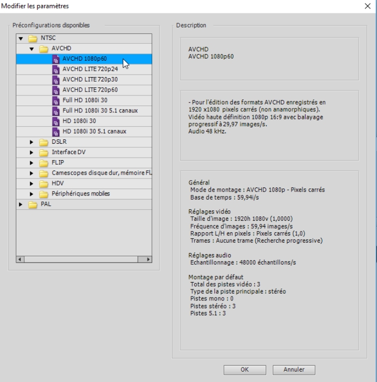Expand the Interface DV folder arrow
Viewport: 377px width, 382px height.
[x=31, y=153]
